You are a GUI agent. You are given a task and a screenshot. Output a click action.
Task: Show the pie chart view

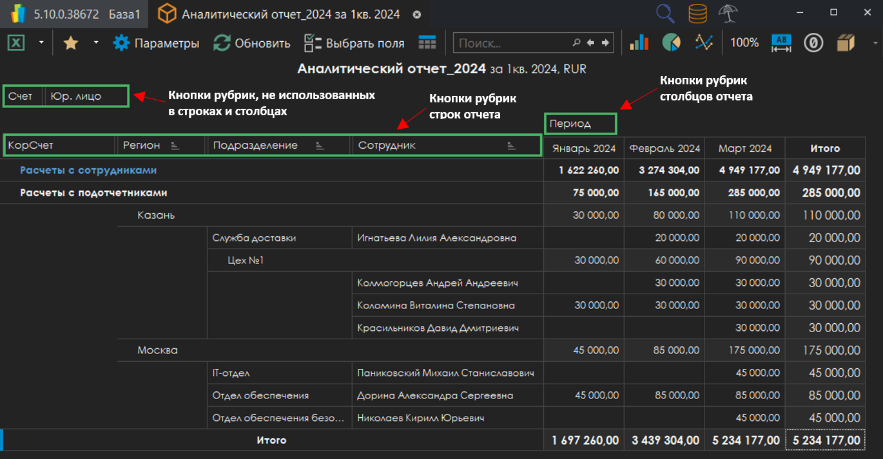point(672,43)
